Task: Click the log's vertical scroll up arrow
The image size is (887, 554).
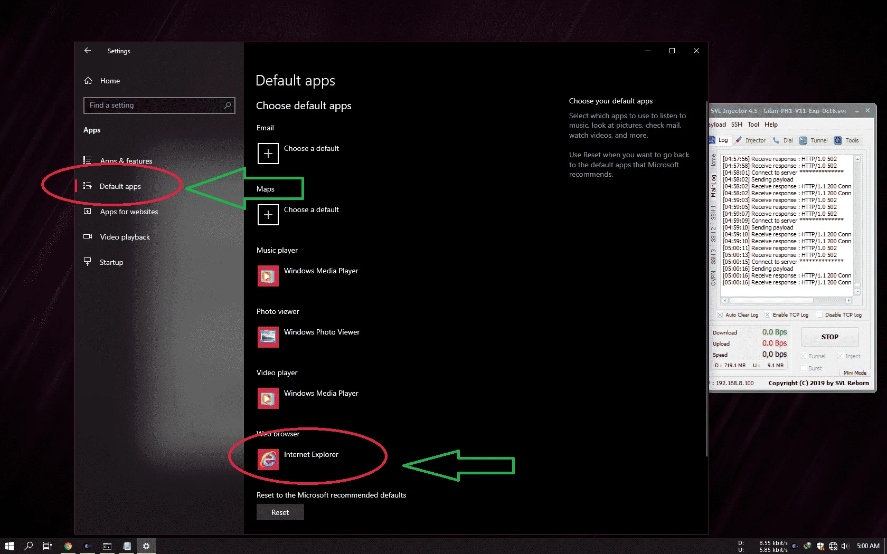Action: point(857,158)
